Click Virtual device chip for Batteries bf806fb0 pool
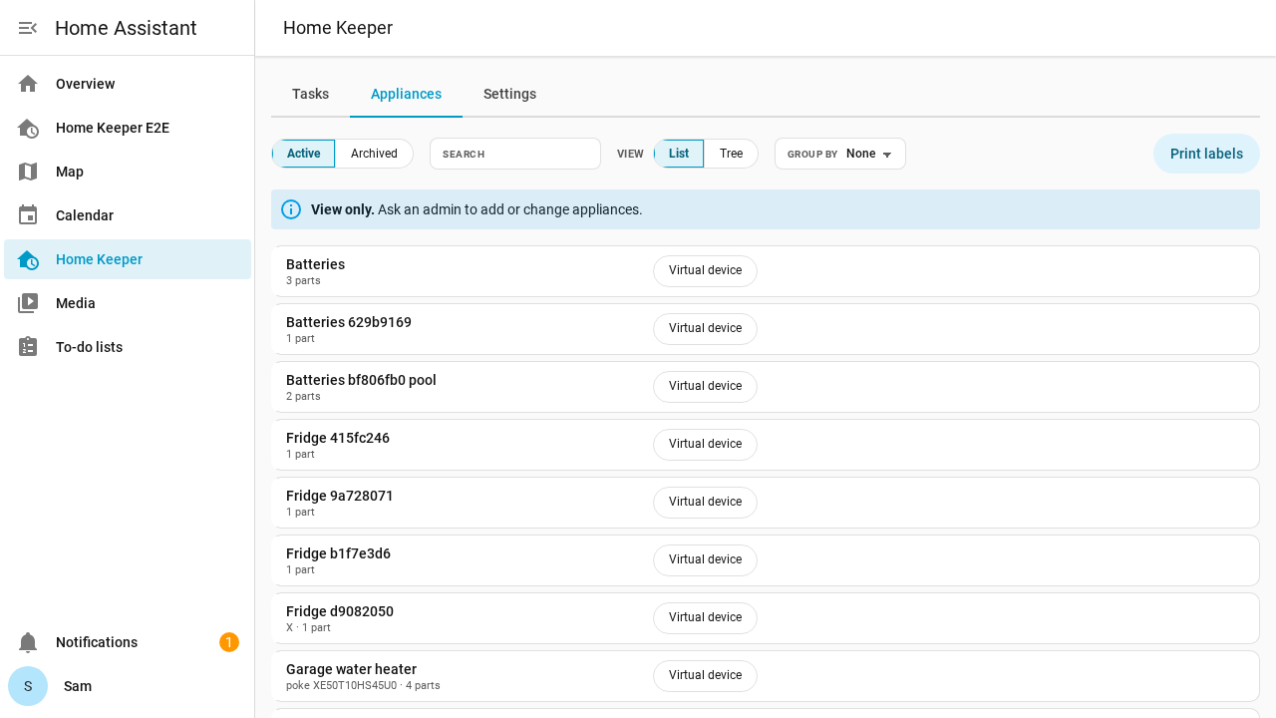 point(705,386)
